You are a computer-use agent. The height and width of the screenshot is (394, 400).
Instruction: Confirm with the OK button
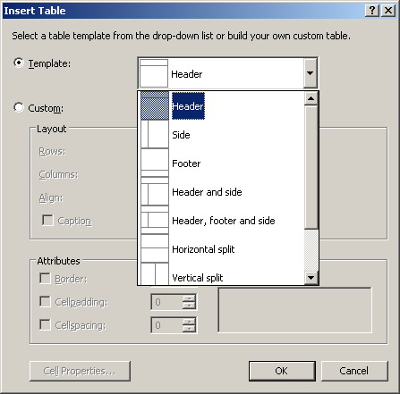tap(282, 371)
